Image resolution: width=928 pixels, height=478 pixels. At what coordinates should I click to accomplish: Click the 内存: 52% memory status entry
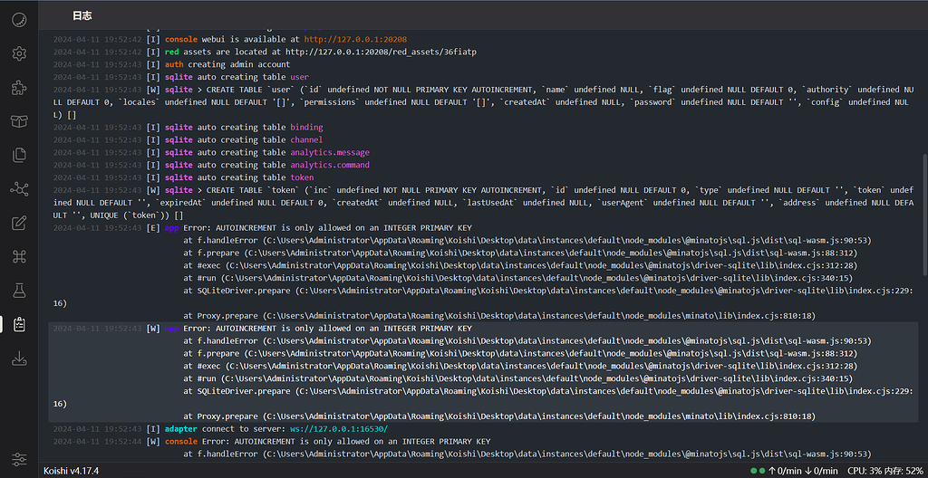tap(904, 471)
